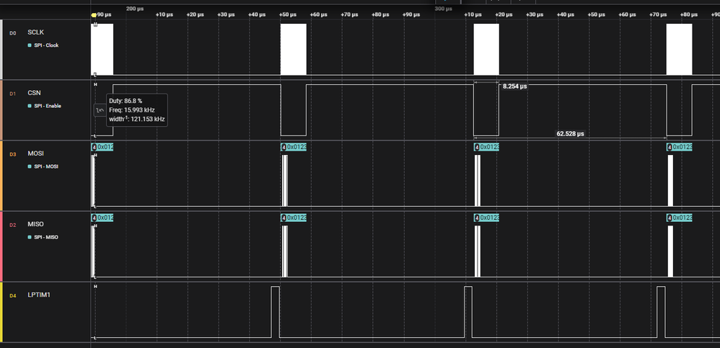The height and width of the screenshot is (348, 720).
Task: Click the SPI - MISO analyzer tag
Action: pyautogui.click(x=43, y=237)
